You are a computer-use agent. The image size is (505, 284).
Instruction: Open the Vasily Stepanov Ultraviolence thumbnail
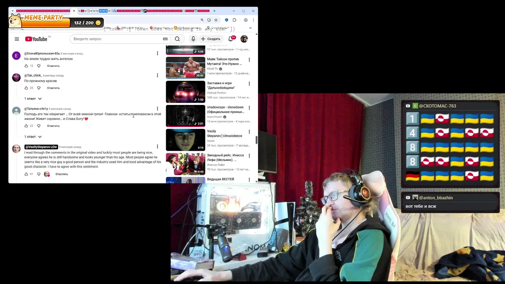click(x=185, y=140)
